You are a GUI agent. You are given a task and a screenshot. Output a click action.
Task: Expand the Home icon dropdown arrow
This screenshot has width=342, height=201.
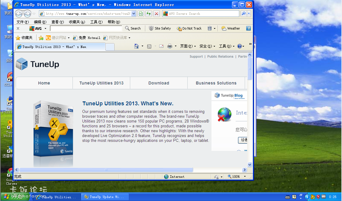click(x=142, y=46)
